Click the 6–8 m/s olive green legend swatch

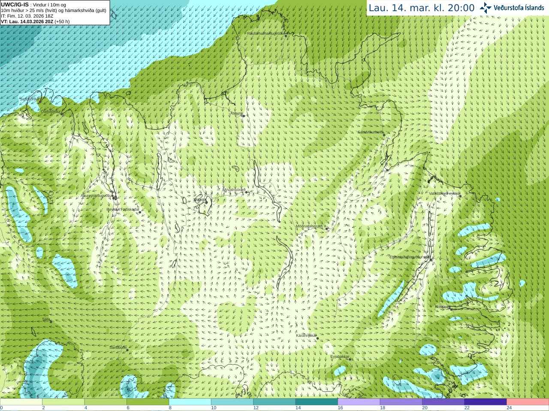coord(148,402)
